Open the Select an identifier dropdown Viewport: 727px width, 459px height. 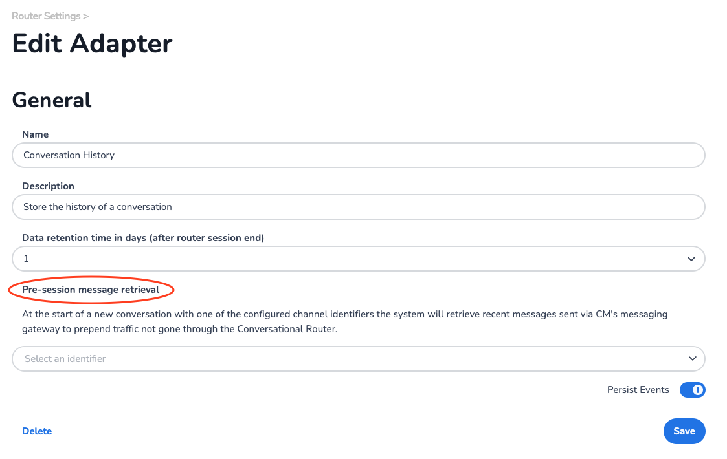point(358,359)
